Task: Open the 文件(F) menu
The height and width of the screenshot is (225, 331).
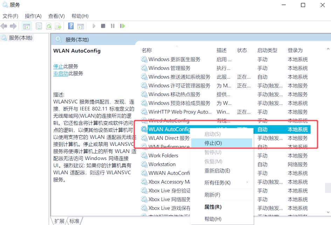Action: [11, 16]
